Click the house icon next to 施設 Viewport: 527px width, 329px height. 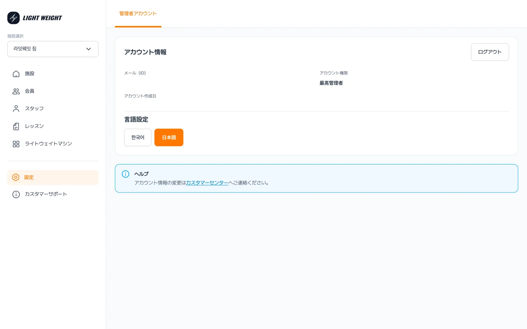click(16, 74)
